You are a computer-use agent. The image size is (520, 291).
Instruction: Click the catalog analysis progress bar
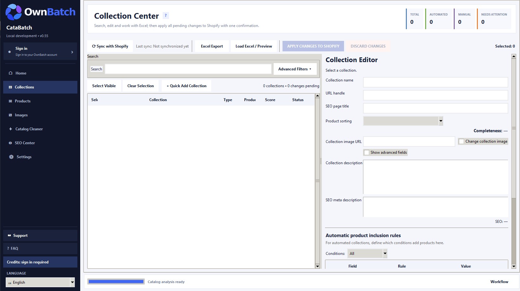tap(116, 281)
